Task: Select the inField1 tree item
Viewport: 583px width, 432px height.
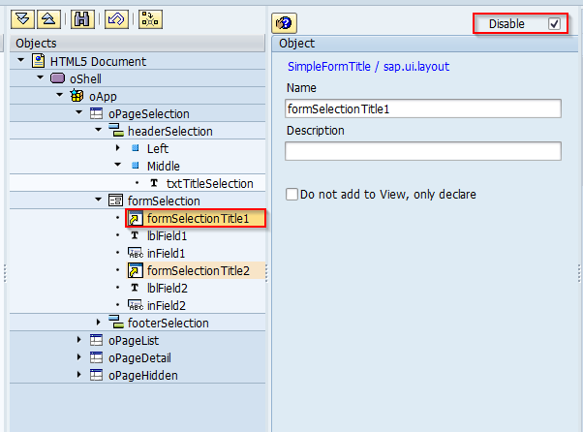Action: click(x=167, y=253)
